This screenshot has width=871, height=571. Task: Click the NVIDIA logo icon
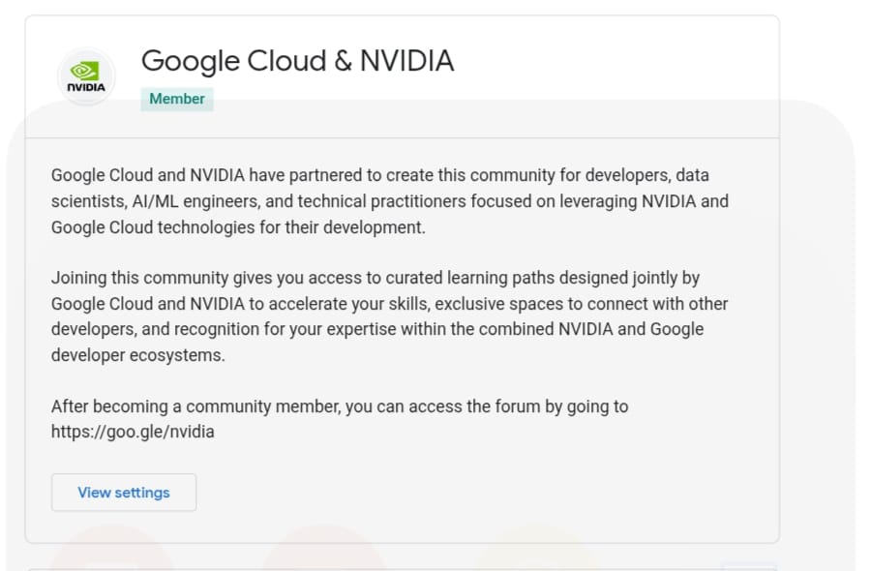point(86,76)
